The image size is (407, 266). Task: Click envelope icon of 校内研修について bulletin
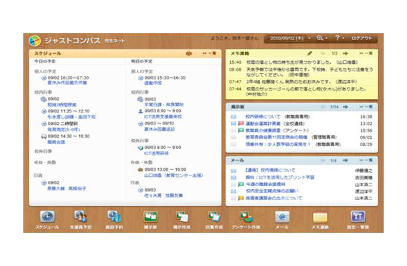234,116
